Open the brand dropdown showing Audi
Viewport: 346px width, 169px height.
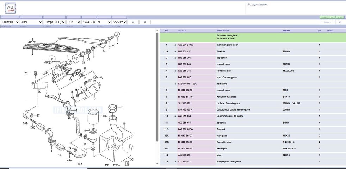pyautogui.click(x=31, y=22)
